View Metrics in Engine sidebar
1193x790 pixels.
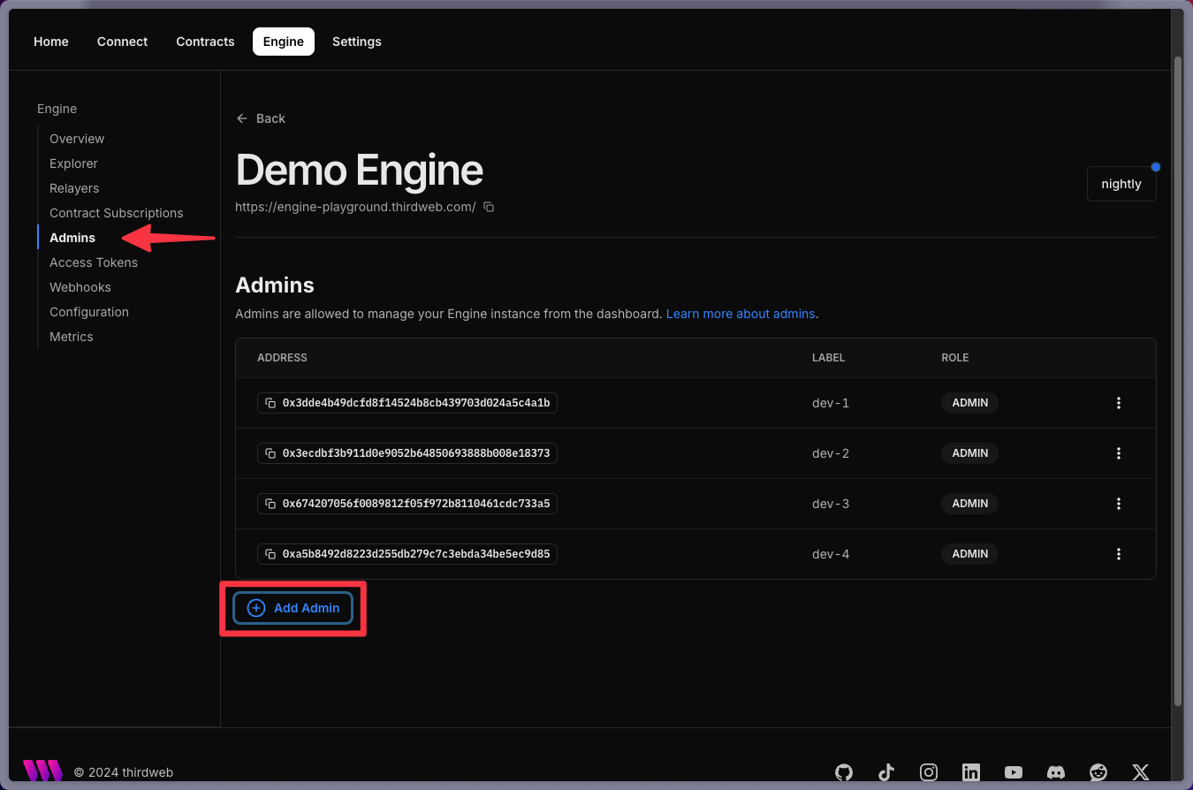(72, 337)
